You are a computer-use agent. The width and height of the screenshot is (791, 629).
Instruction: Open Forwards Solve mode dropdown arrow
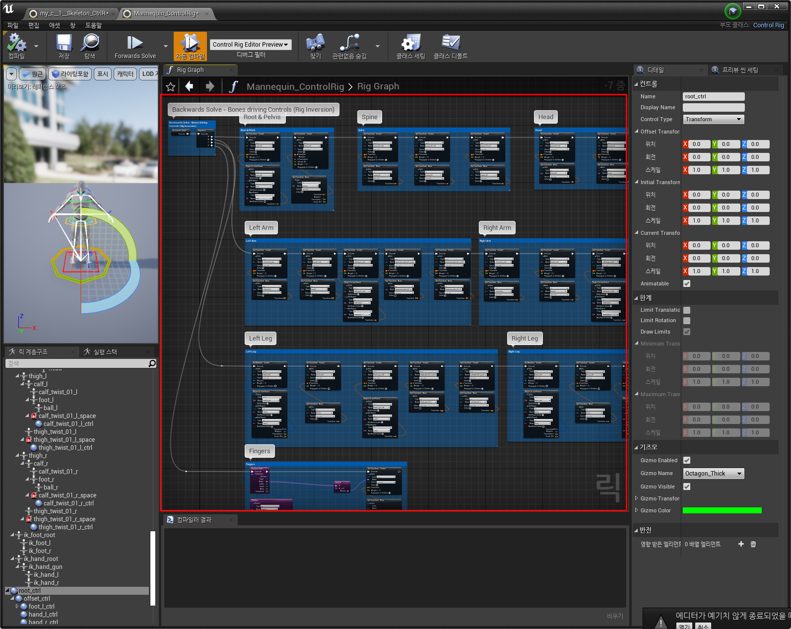point(165,46)
